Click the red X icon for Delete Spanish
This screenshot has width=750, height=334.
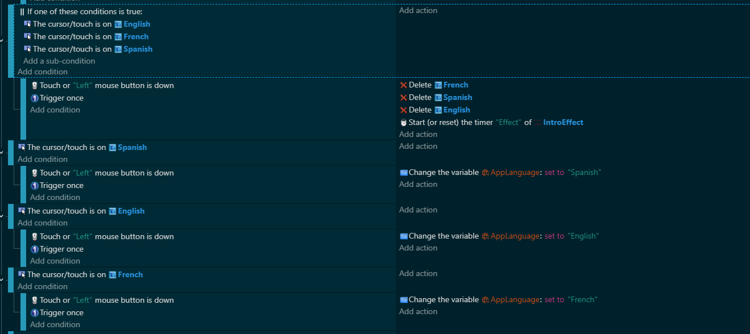pyautogui.click(x=403, y=98)
